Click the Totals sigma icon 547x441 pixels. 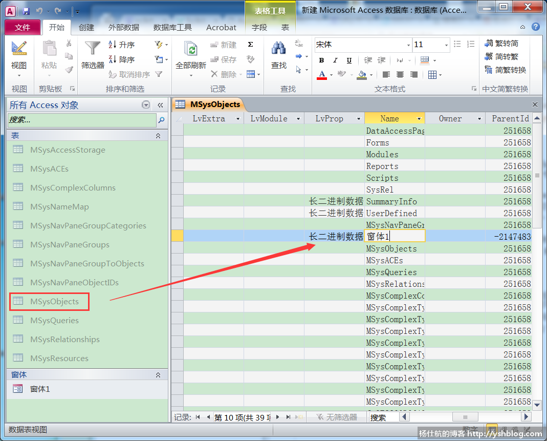click(251, 45)
